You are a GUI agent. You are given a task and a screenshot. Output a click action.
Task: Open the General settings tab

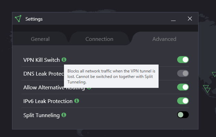point(40,39)
